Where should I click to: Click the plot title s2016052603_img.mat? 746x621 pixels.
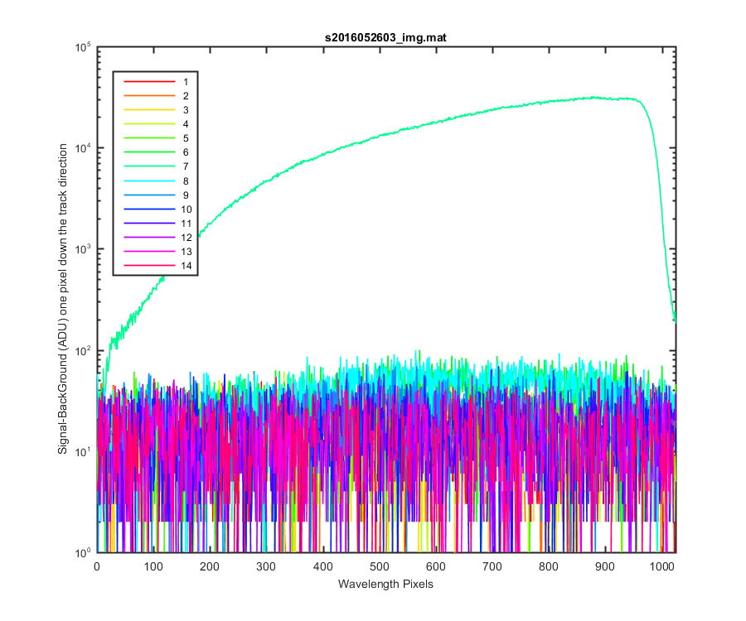tap(385, 37)
